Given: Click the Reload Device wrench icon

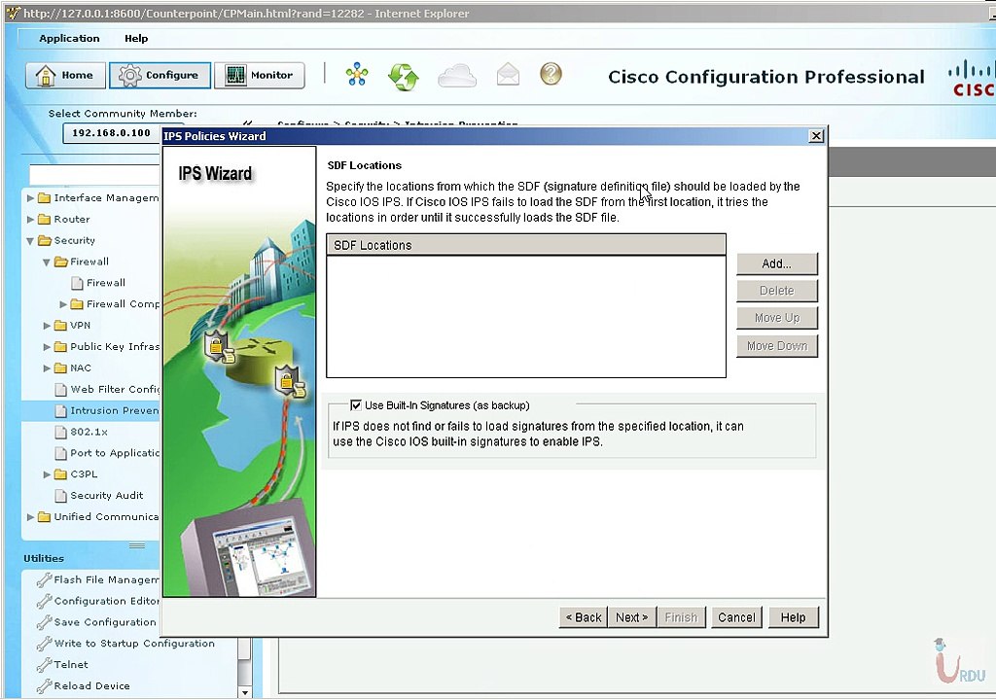Looking at the screenshot, I should [44, 686].
